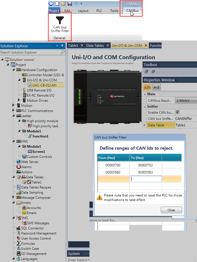Image resolution: width=197 pixels, height=262 pixels.
Task: Select categorized view icon in Properties Window
Action: tap(147, 87)
